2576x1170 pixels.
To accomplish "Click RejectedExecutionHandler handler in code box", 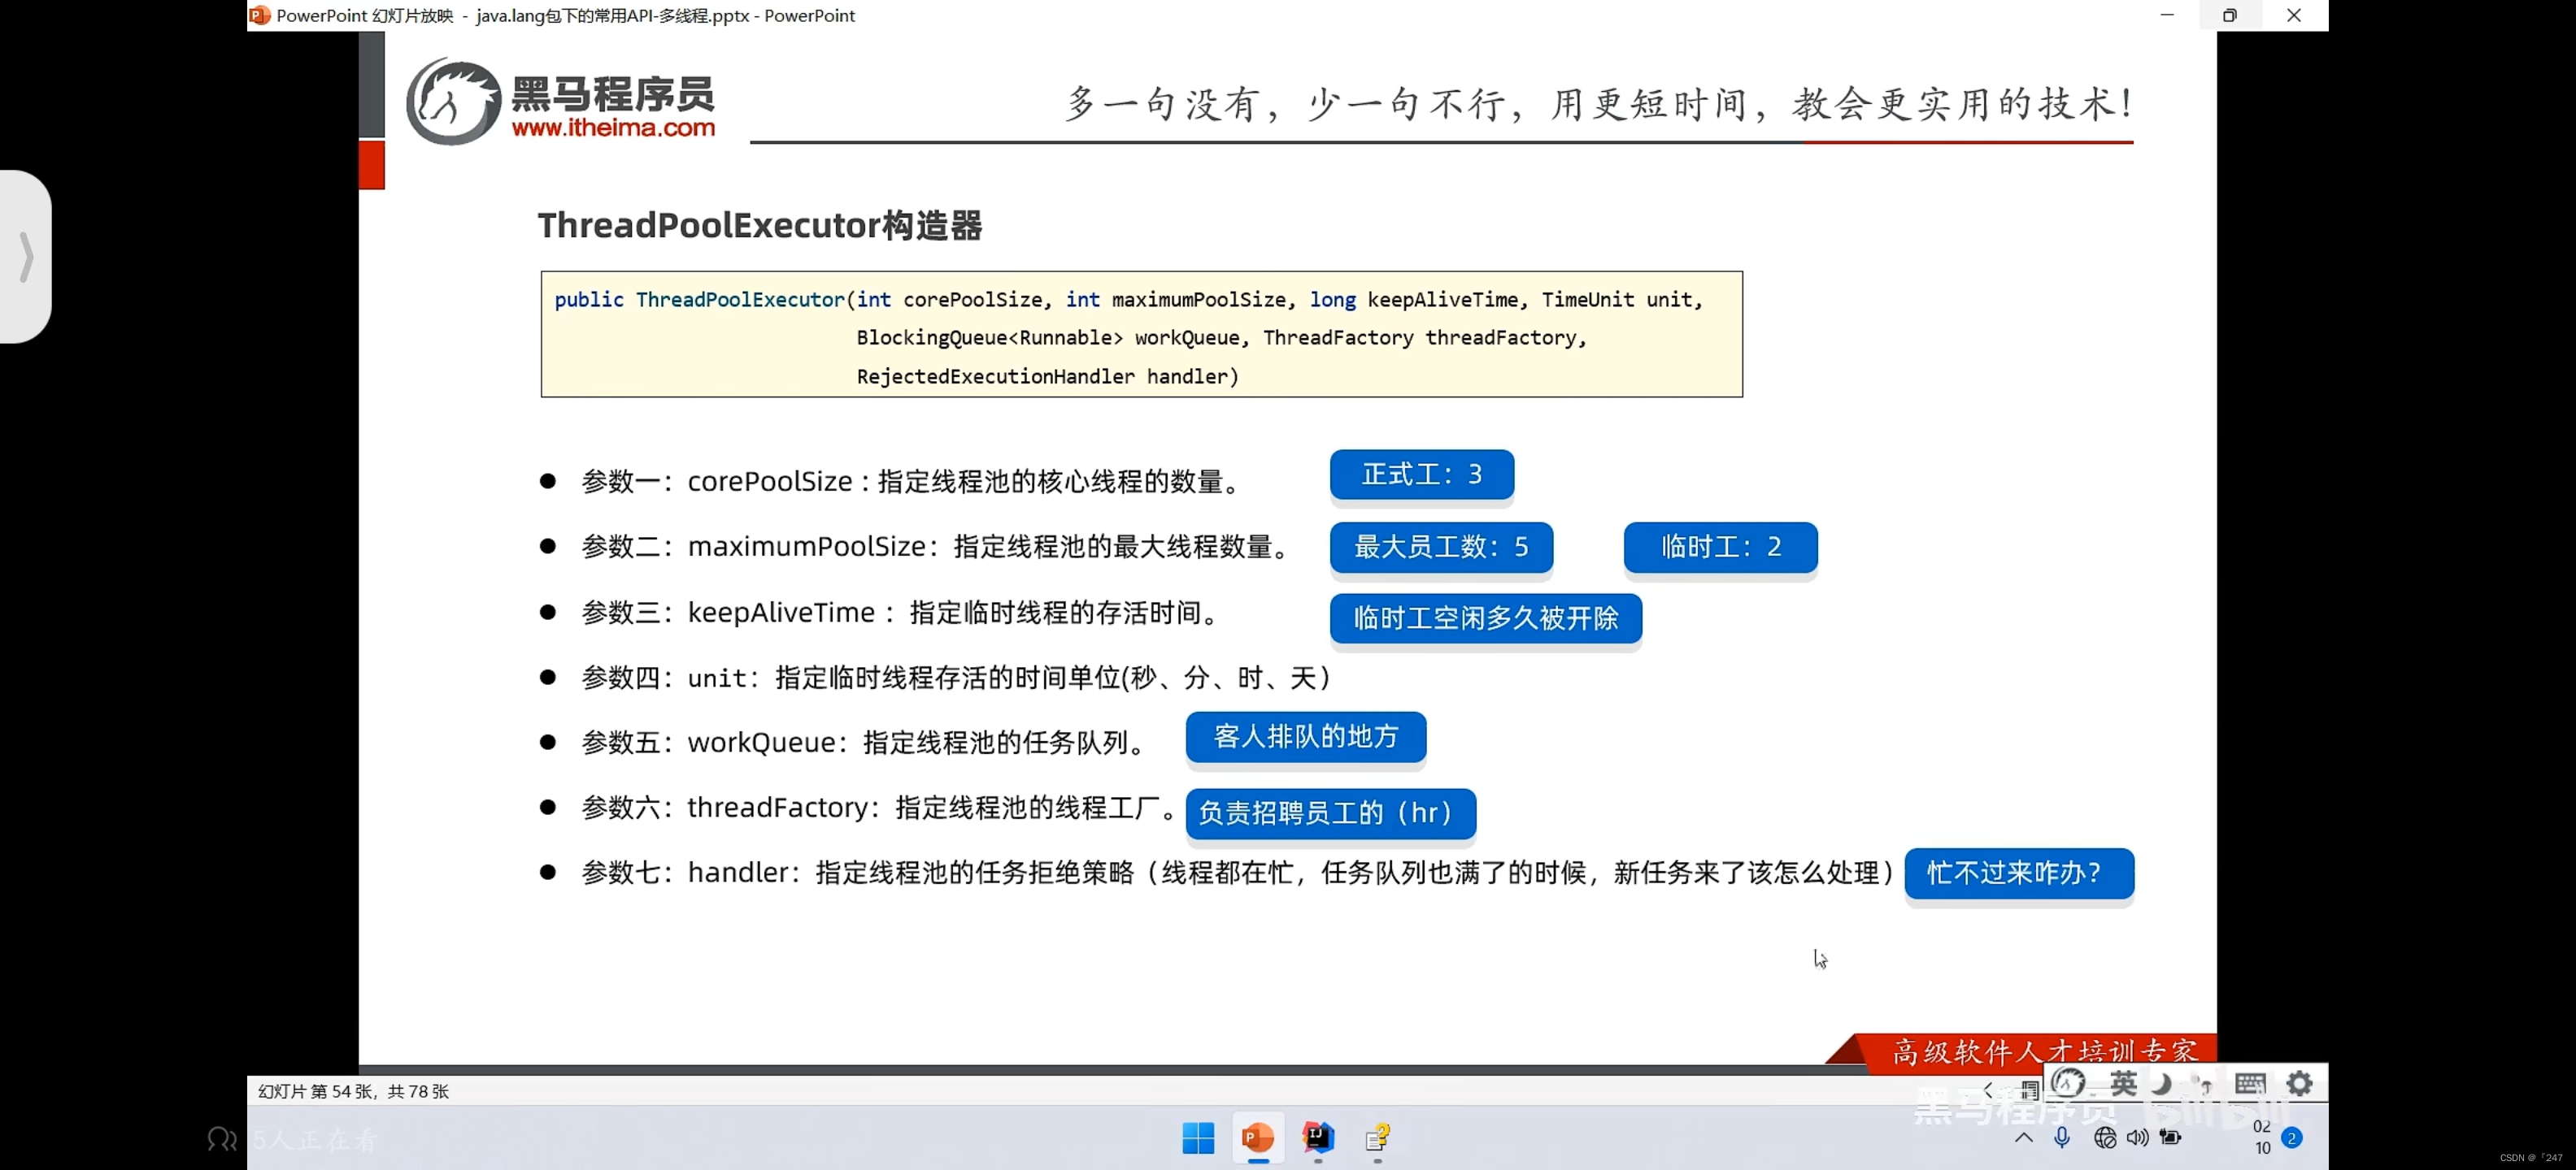I will point(1047,377).
